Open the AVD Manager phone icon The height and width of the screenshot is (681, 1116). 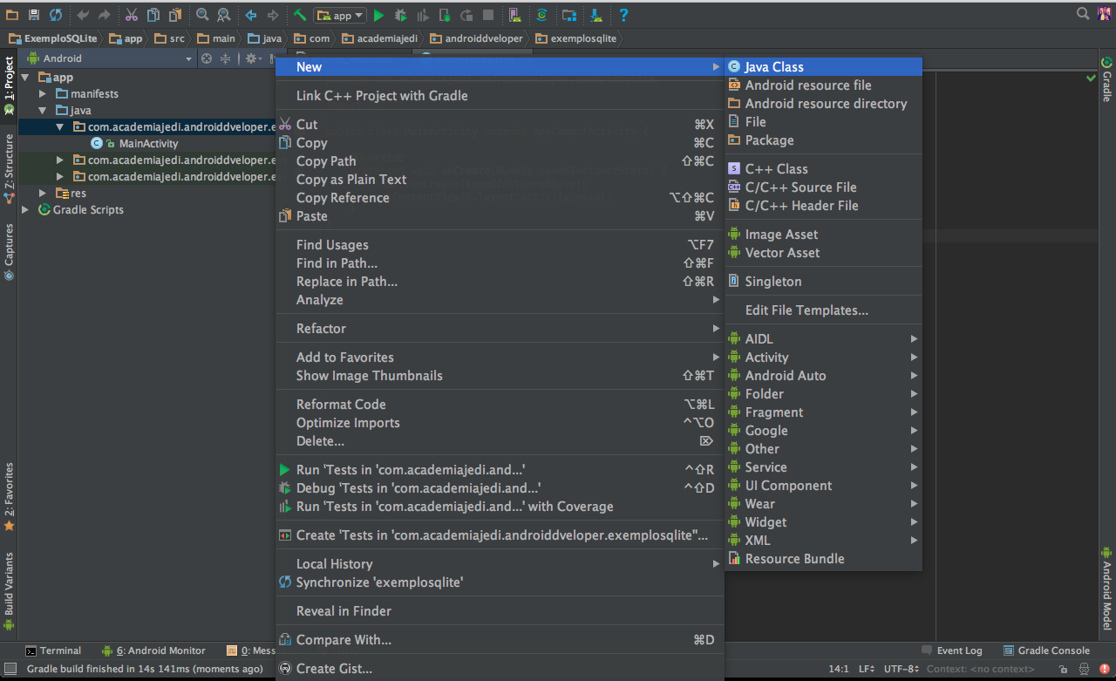[514, 15]
